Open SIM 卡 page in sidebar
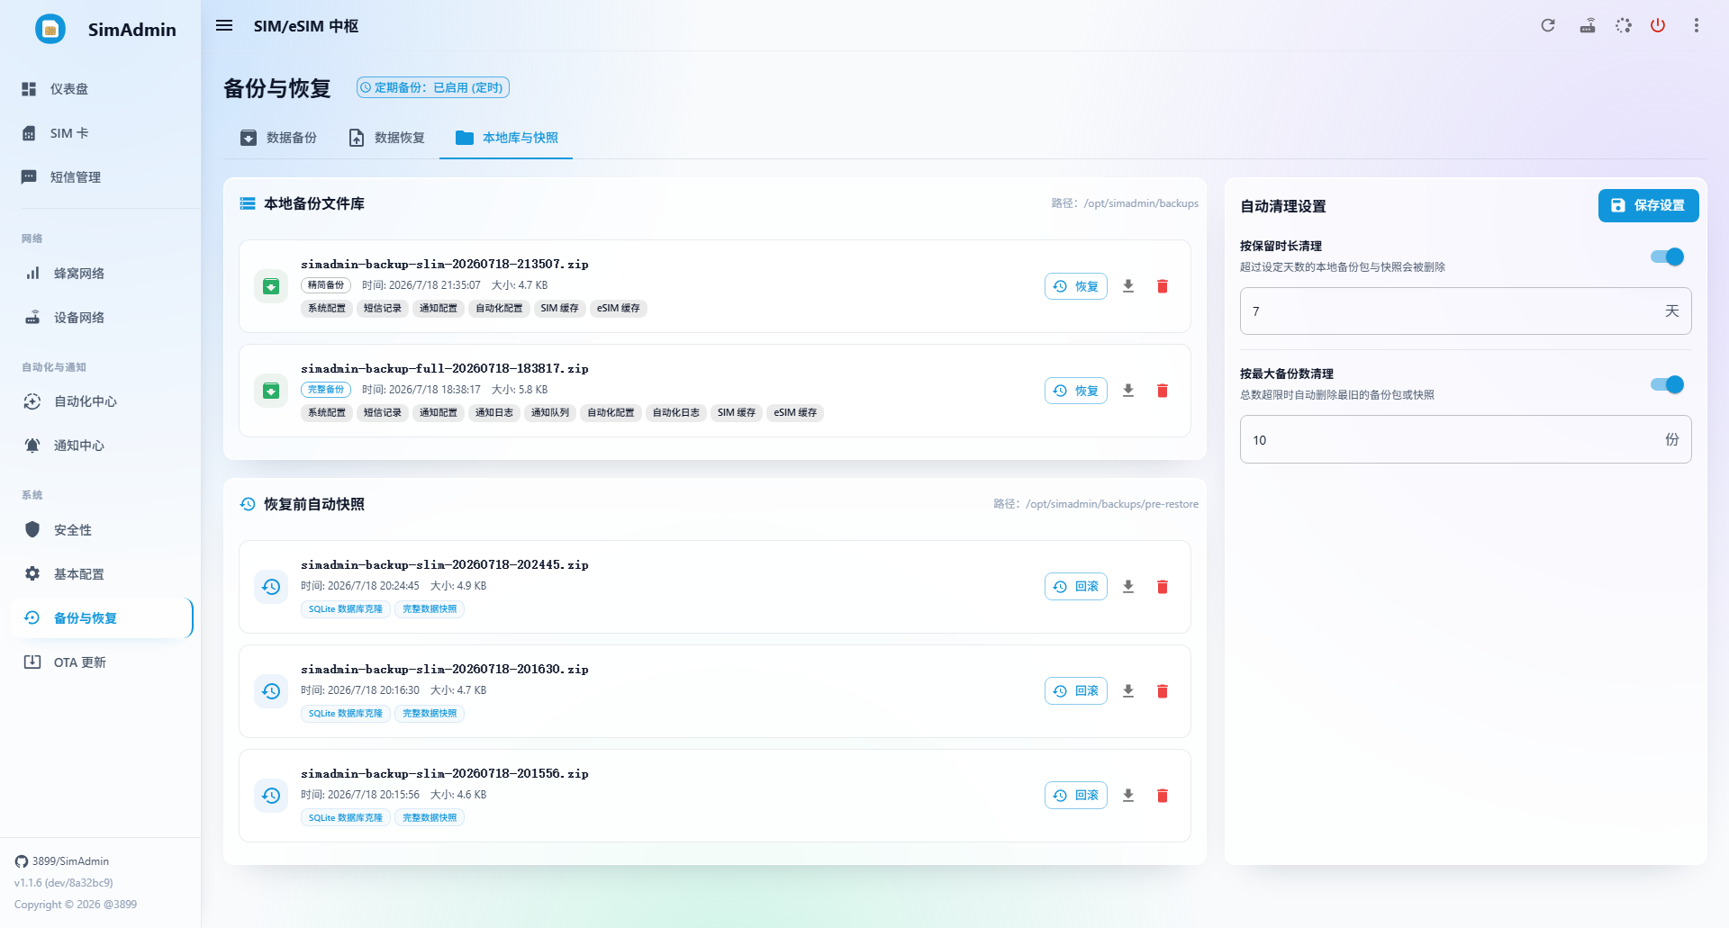The width and height of the screenshot is (1729, 928). (x=100, y=133)
